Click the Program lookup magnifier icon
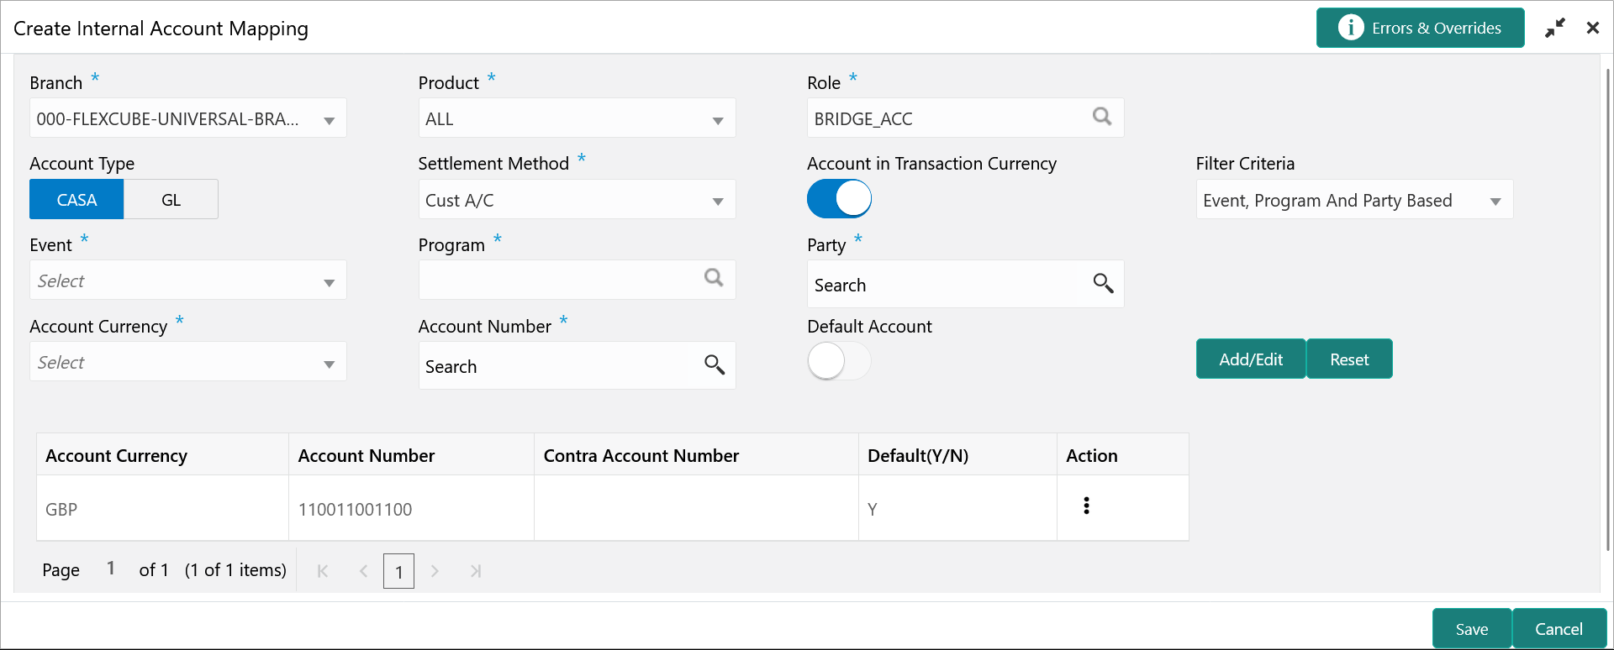 [713, 278]
